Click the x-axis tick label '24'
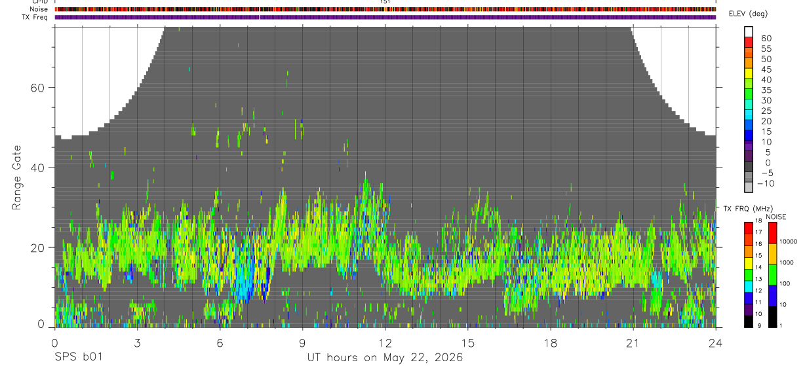 [x=716, y=342]
